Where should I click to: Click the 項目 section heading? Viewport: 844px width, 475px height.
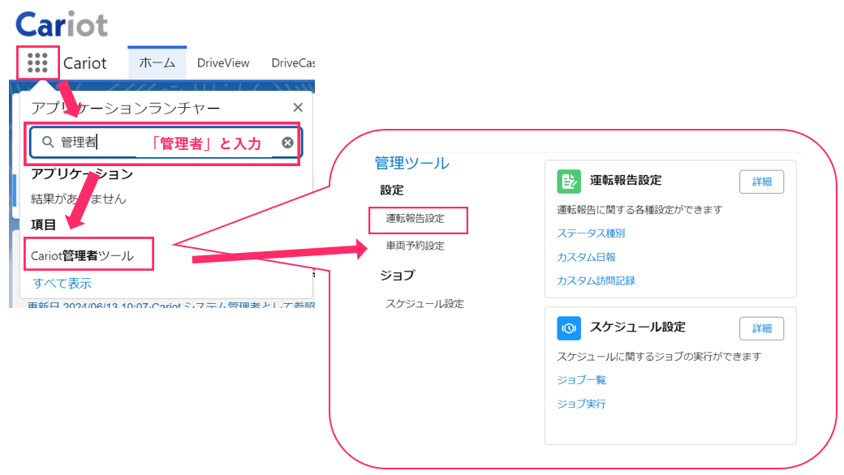click(x=44, y=225)
